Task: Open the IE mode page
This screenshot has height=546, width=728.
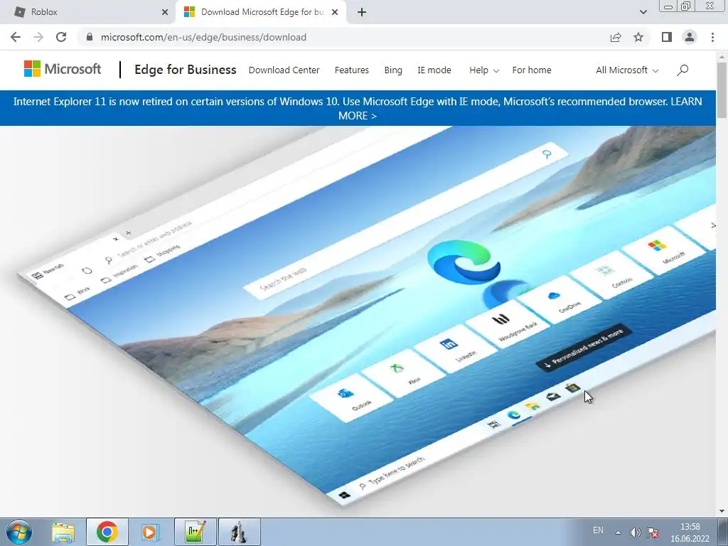Action: pos(434,70)
